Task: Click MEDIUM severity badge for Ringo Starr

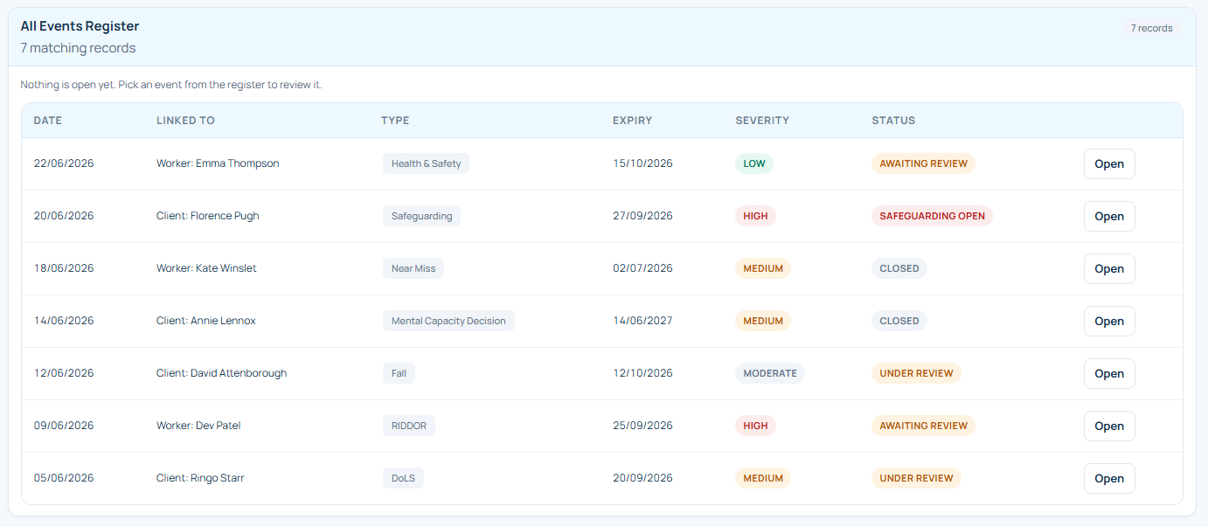Action: click(x=763, y=478)
